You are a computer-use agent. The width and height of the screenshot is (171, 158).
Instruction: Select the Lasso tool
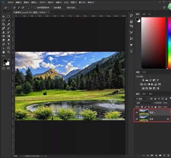tap(3, 20)
